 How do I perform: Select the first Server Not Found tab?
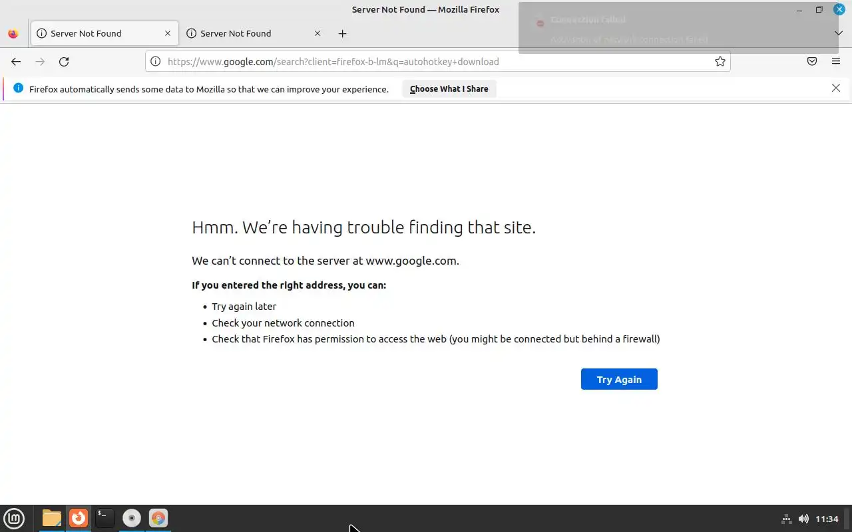(x=104, y=33)
